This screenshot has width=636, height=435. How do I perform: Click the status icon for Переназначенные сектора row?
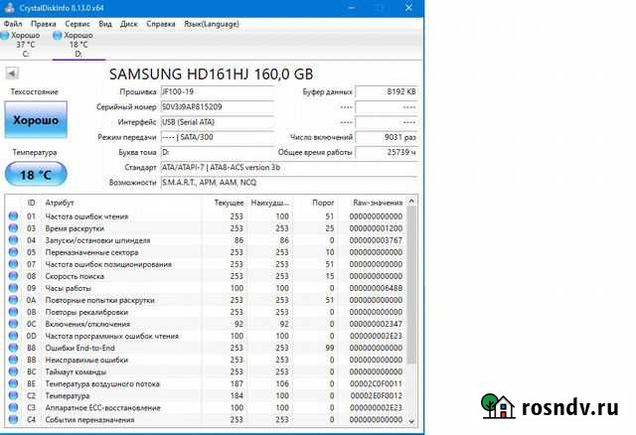click(x=13, y=251)
